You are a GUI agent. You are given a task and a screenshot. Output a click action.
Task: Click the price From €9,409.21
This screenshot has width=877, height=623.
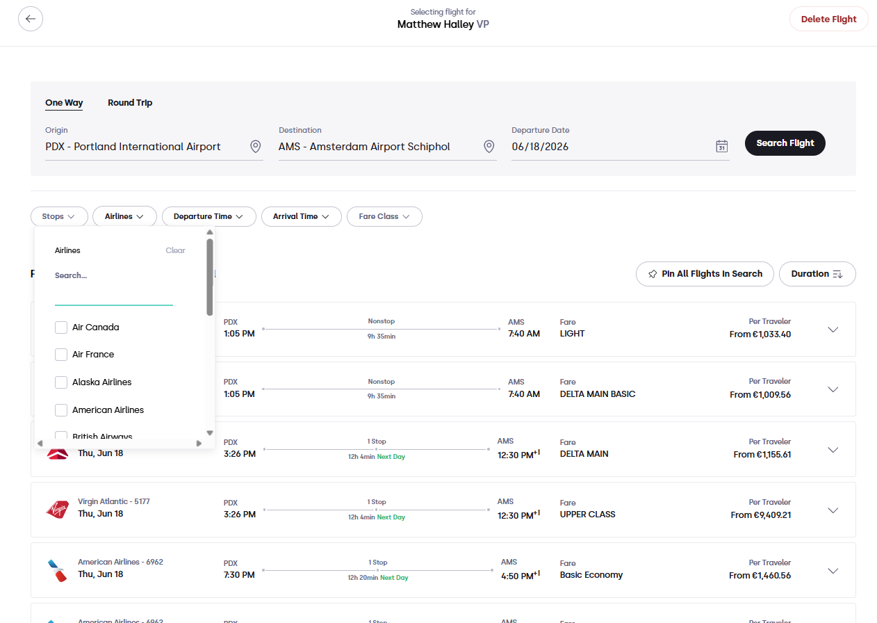[761, 515]
